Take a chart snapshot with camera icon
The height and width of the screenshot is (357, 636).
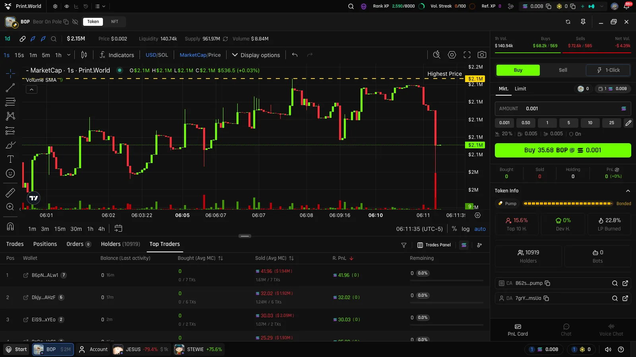tap(482, 55)
